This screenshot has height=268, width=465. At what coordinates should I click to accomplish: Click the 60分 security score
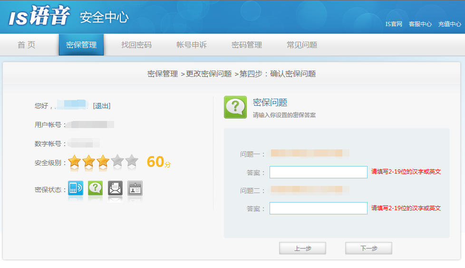click(x=159, y=162)
